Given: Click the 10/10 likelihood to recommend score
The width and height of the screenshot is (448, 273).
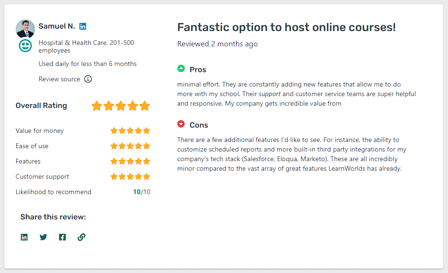Looking at the screenshot, I should (142, 192).
